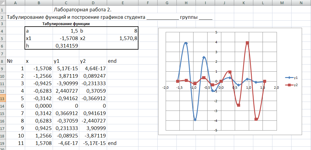Image resolution: width=311 pixels, height=150 pixels.
Task: Select the end cell in row 8
Action: pyautogui.click(x=122, y=61)
